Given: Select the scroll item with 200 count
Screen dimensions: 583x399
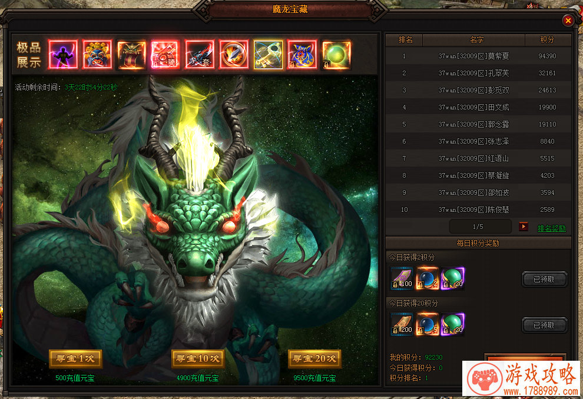Looking at the screenshot, I should [402, 325].
